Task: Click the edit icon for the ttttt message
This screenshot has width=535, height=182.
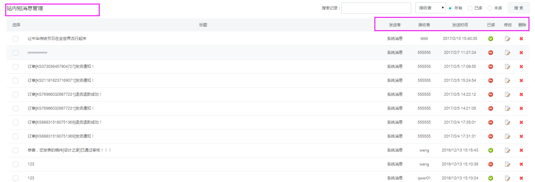Action: point(507,39)
